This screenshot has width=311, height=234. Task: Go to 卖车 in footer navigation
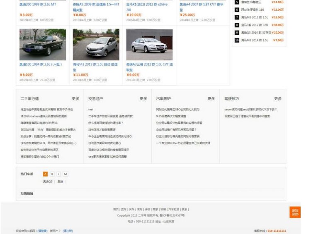124,209
